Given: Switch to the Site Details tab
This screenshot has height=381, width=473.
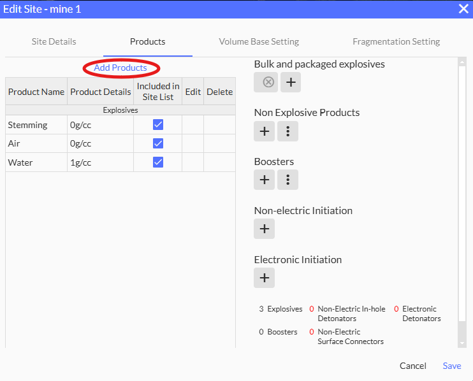Looking at the screenshot, I should pos(54,42).
